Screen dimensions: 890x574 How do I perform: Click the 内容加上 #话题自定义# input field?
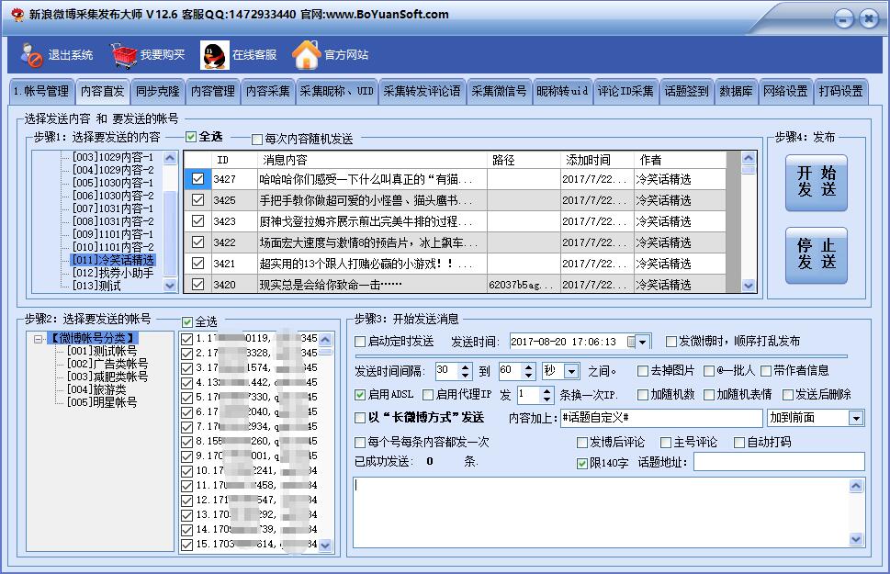(661, 419)
